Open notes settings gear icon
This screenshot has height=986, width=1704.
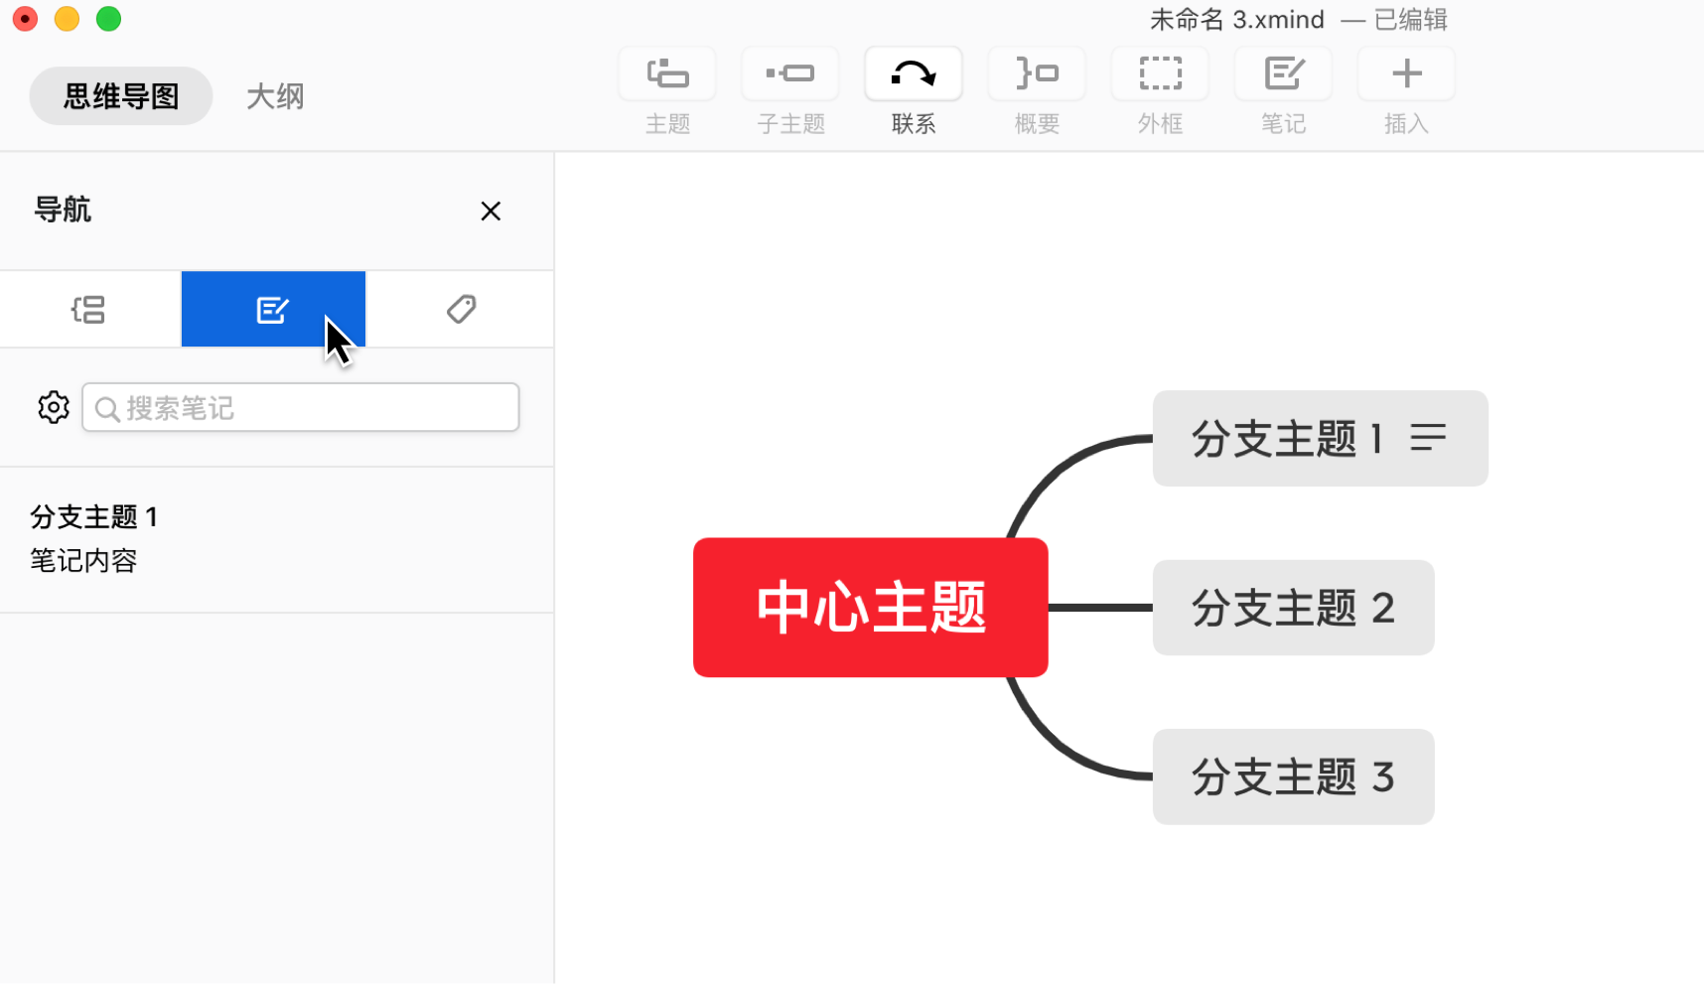(54, 407)
